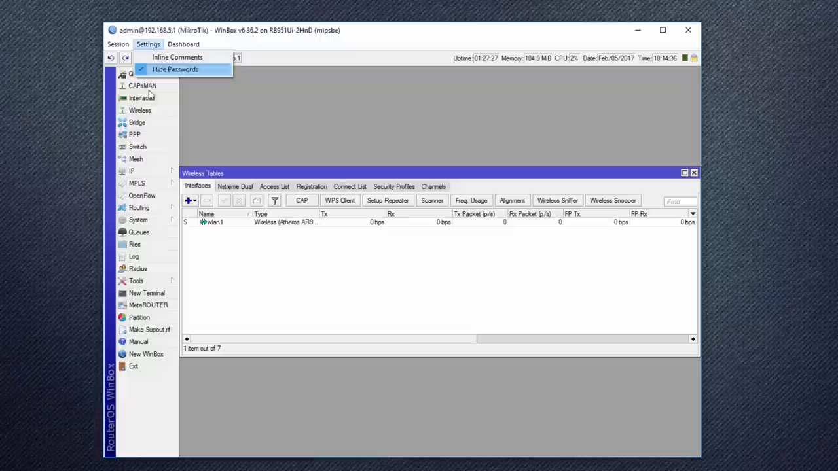Click the Freq. Usage button
838x471 pixels.
click(x=471, y=201)
